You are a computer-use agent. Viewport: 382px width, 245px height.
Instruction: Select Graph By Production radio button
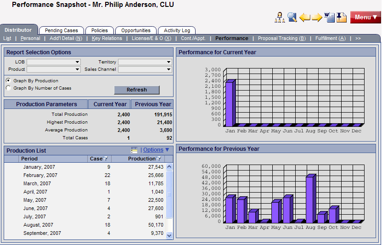point(8,80)
